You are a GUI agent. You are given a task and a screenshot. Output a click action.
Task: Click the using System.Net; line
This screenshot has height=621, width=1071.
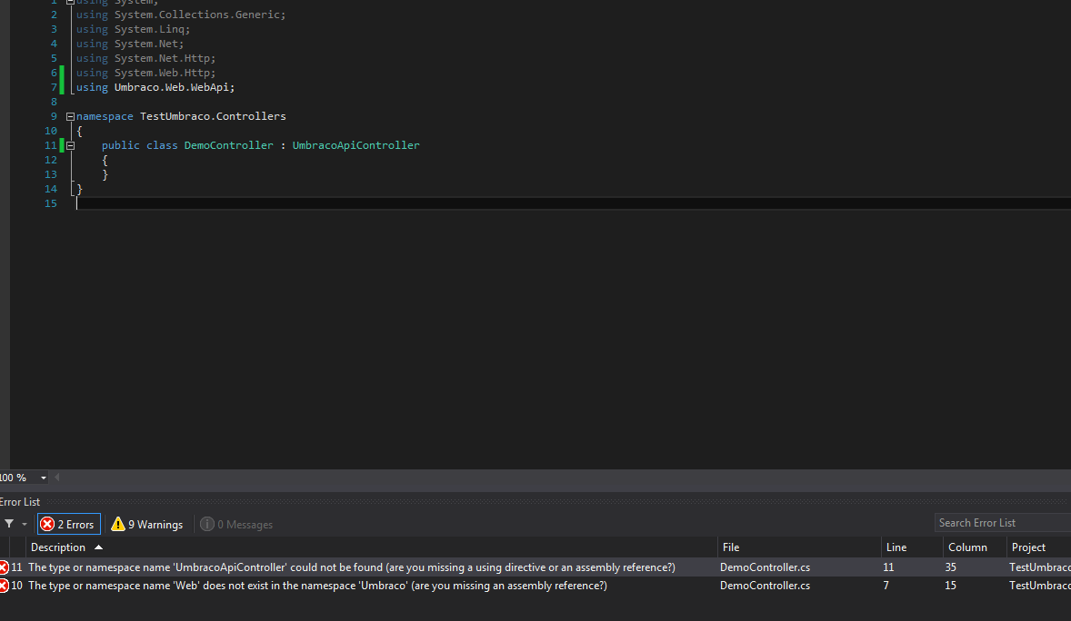pyautogui.click(x=130, y=44)
